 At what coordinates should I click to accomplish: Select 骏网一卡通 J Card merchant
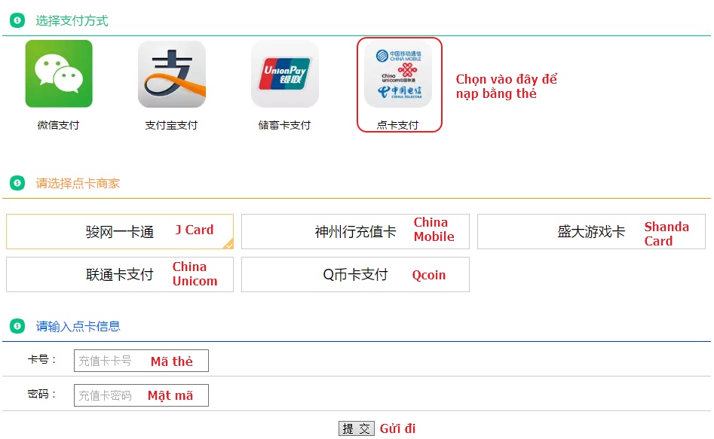(120, 232)
